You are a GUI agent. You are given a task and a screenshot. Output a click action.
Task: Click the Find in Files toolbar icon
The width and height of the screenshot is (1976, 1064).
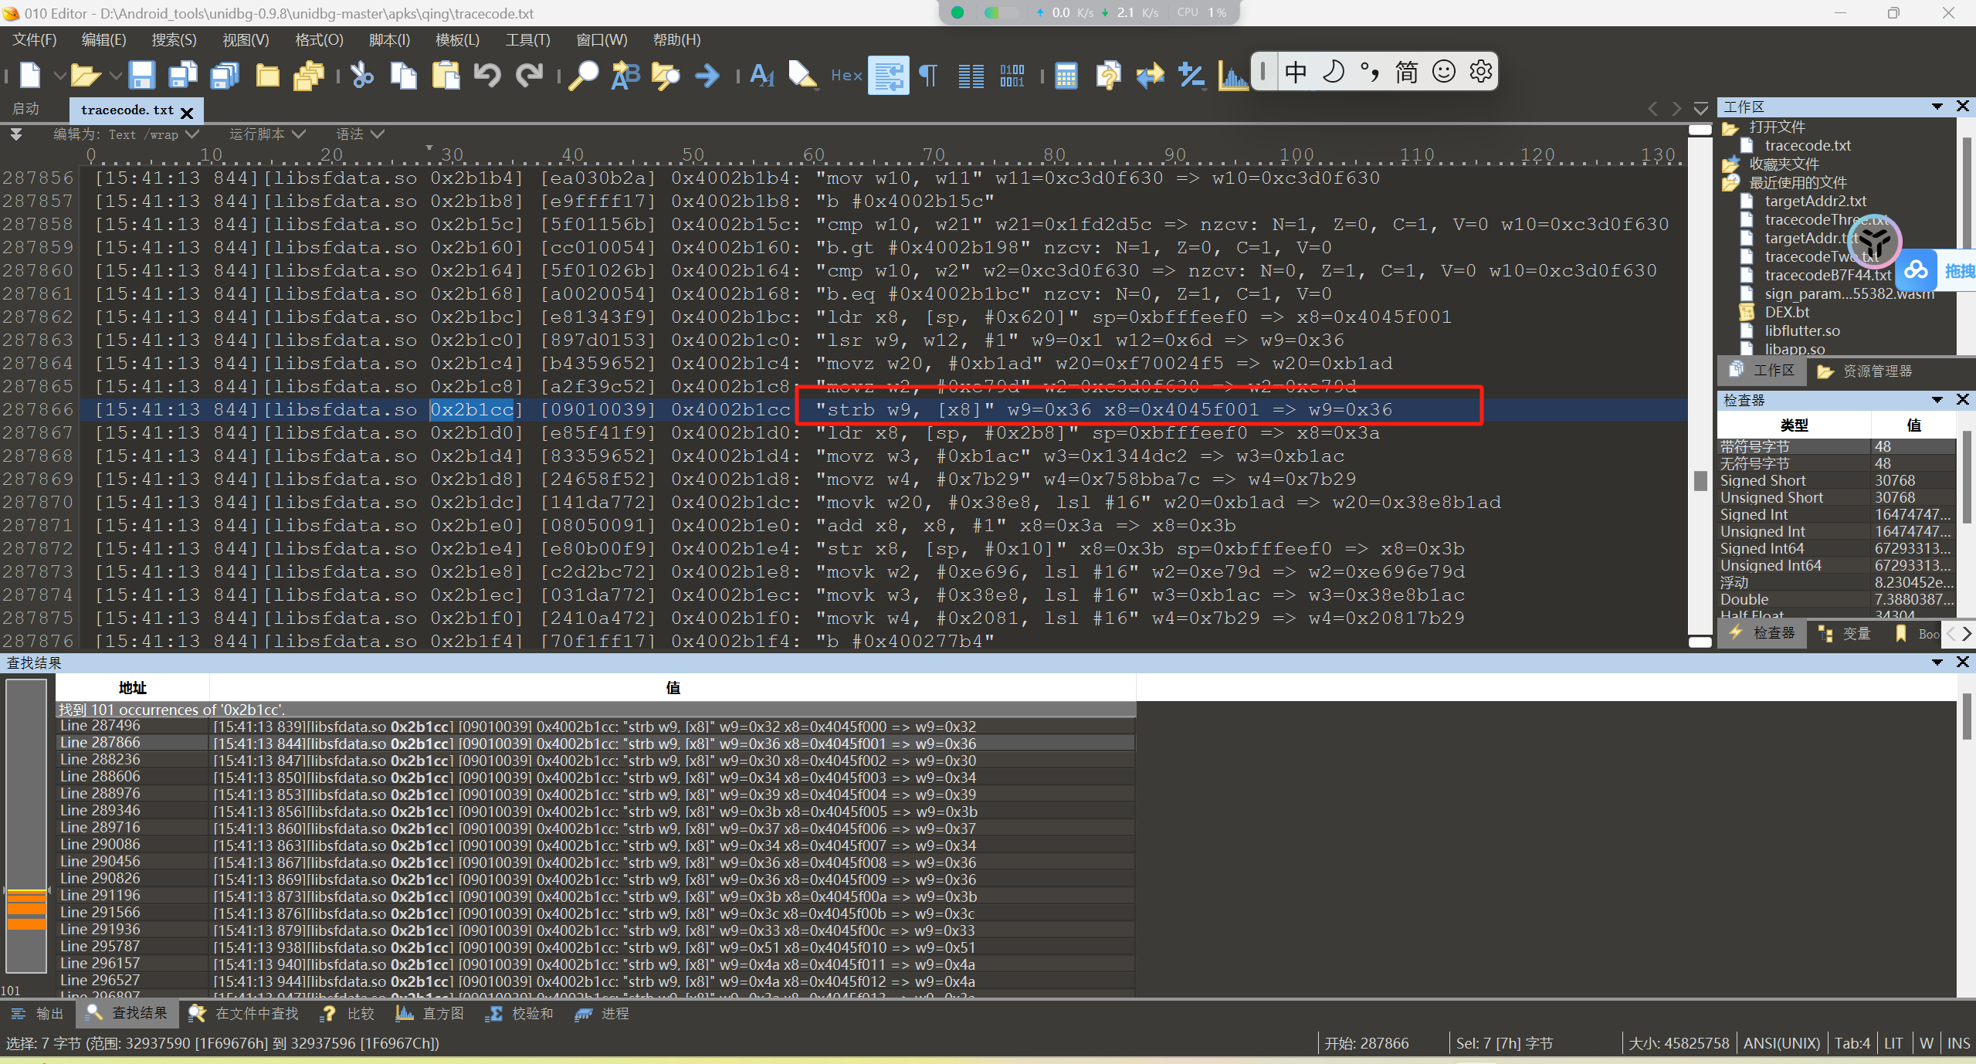665,75
